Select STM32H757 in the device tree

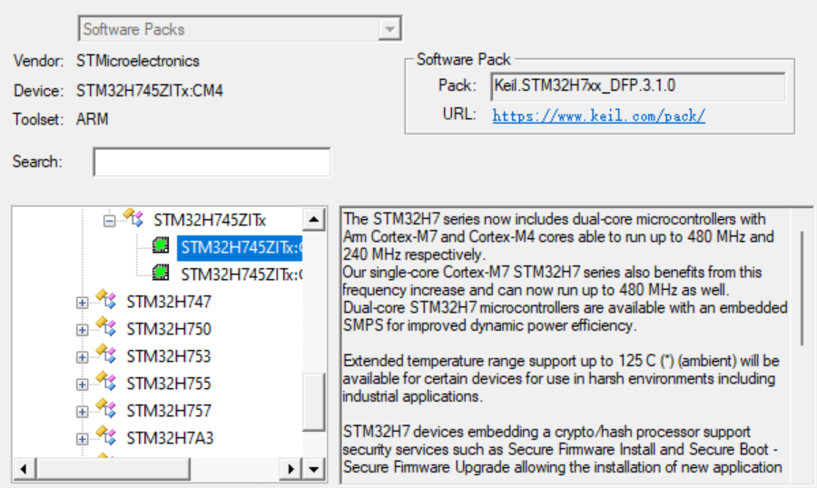[169, 412]
